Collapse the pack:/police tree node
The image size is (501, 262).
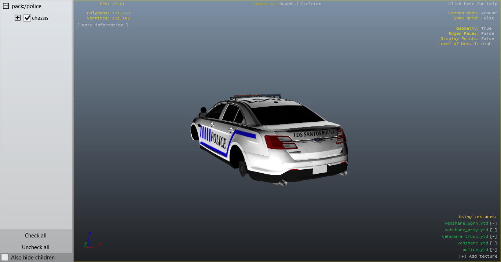tap(6, 6)
